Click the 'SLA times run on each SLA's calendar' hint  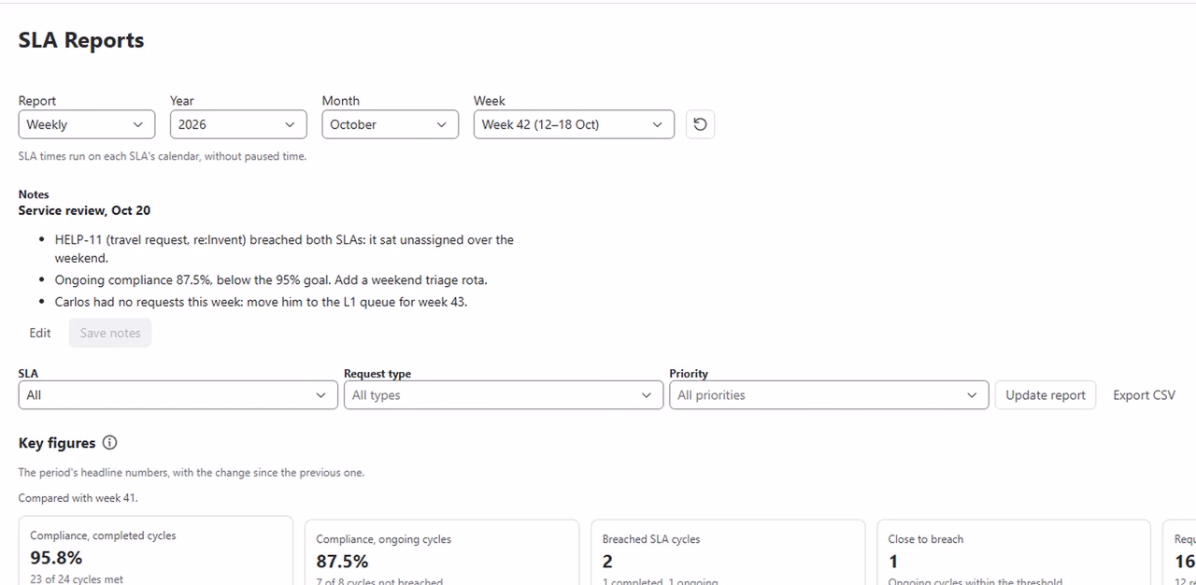click(x=163, y=156)
